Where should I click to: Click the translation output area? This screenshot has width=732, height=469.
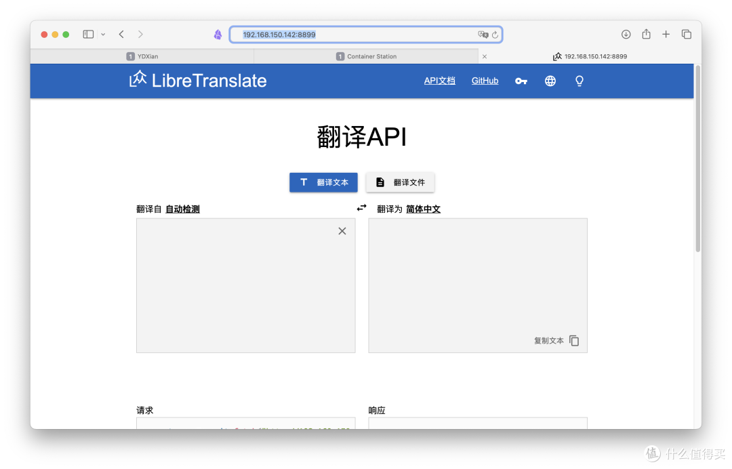pos(478,285)
